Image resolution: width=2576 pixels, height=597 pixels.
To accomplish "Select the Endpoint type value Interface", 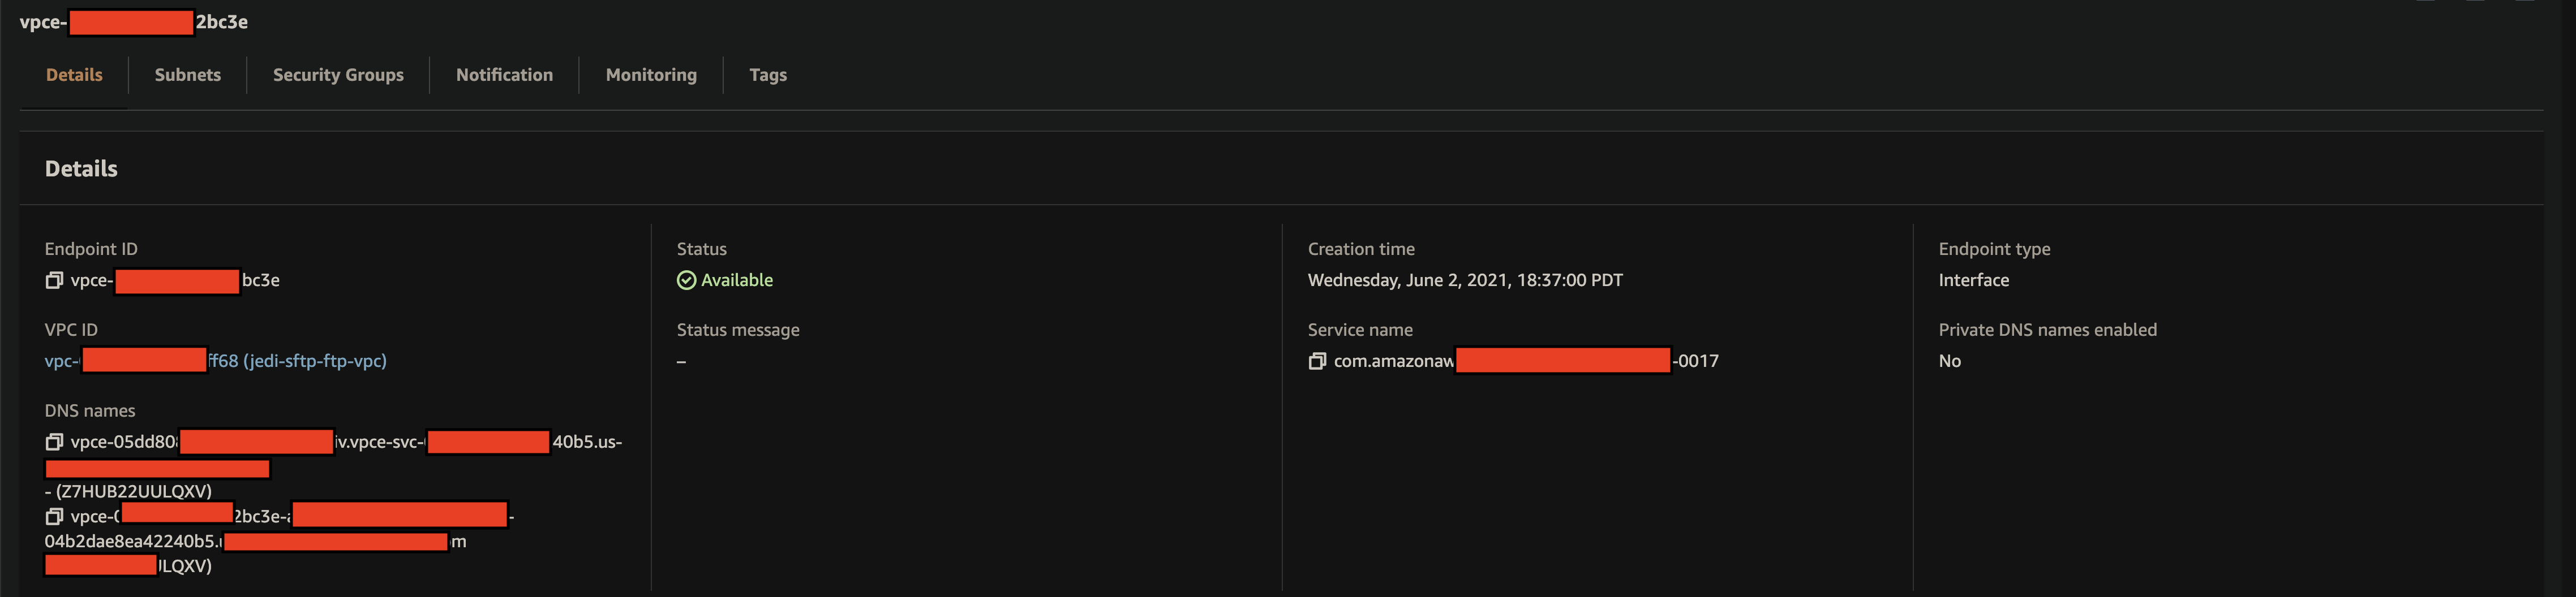I will click(1973, 280).
